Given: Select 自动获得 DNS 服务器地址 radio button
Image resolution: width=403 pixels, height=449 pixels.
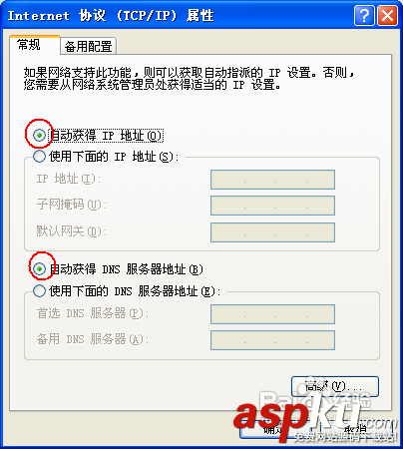Looking at the screenshot, I should [39, 268].
